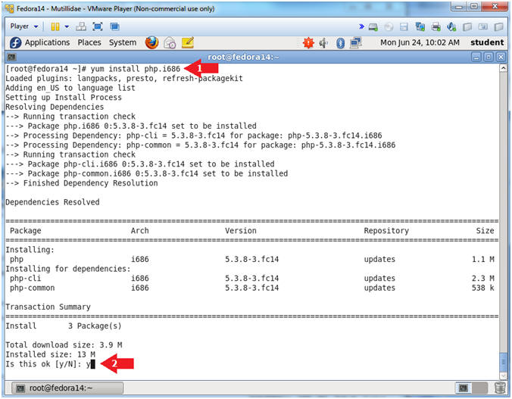The height and width of the screenshot is (399, 512).
Task: Click the terminal scrollbar thumb
Action: click(503, 360)
